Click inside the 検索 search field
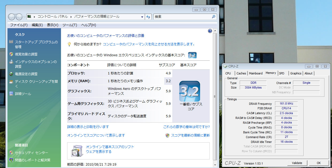Viewport: 332px width, 168px height. tap(182, 17)
